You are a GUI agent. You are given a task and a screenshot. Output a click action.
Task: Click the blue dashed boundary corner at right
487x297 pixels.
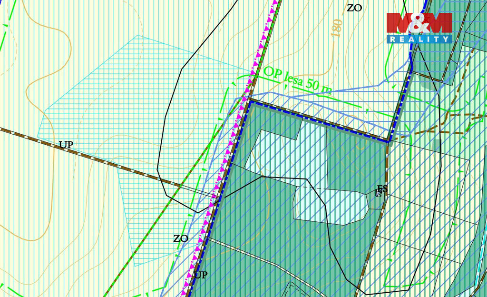(389, 141)
